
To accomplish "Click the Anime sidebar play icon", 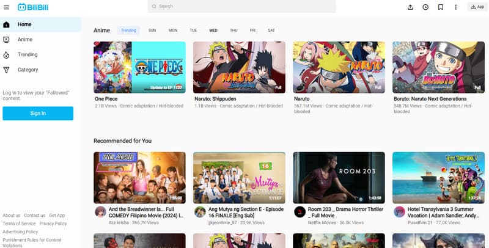I will [6, 40].
